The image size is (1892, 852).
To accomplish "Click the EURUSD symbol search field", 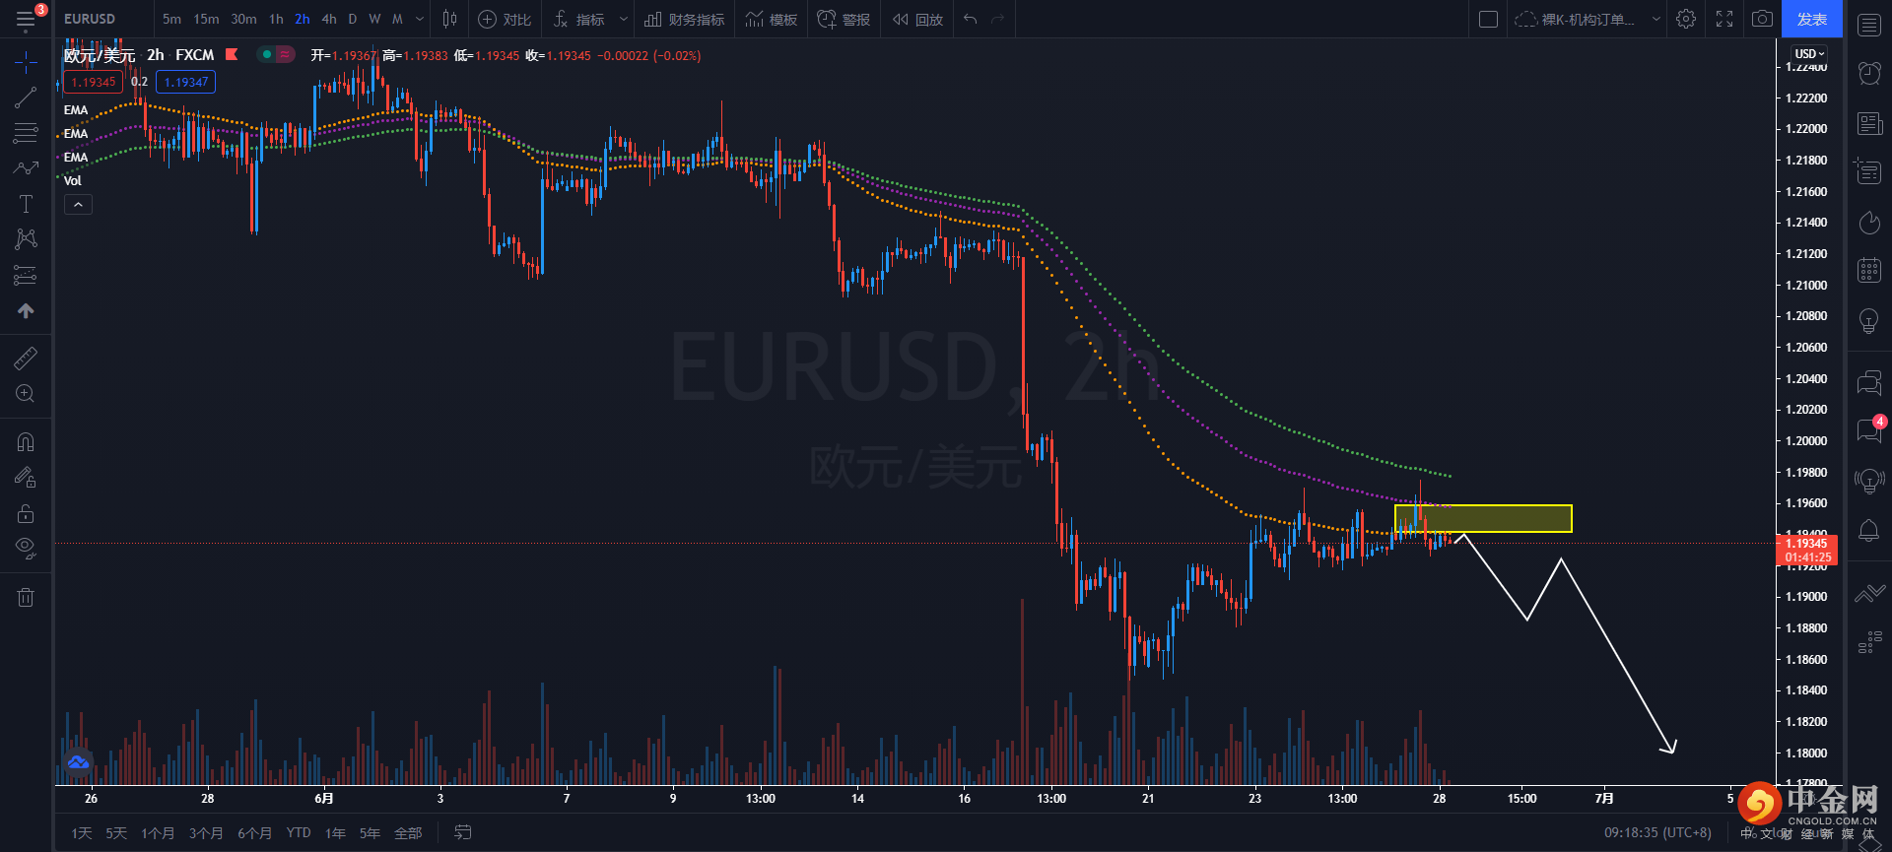I will 90,19.
